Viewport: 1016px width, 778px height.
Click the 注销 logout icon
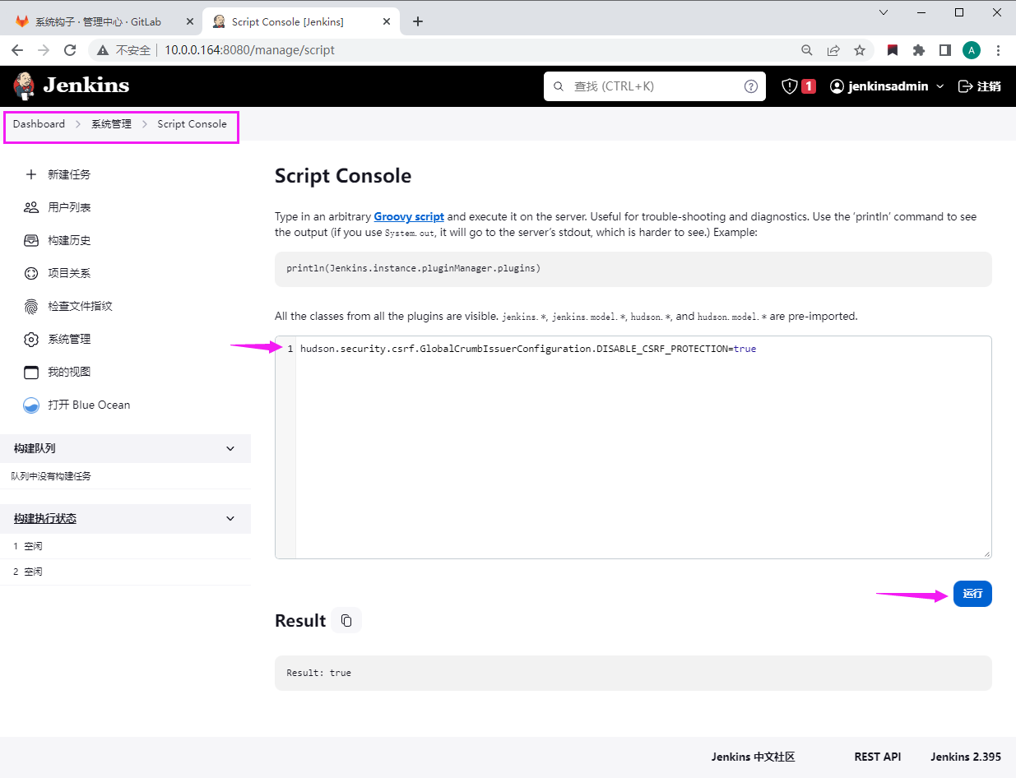(x=966, y=86)
